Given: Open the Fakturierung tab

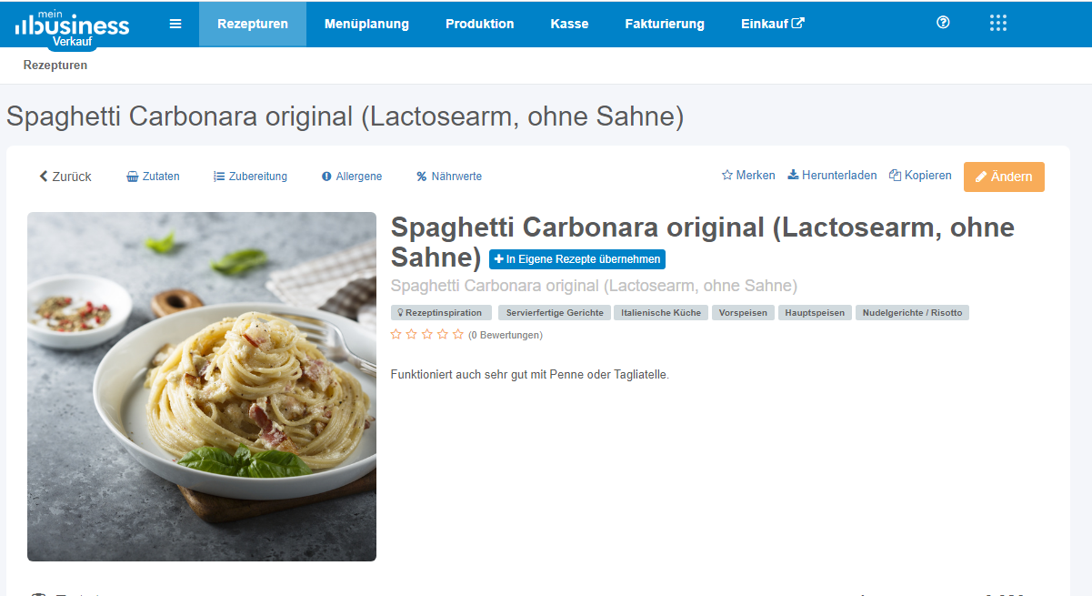Looking at the screenshot, I should click(665, 25).
